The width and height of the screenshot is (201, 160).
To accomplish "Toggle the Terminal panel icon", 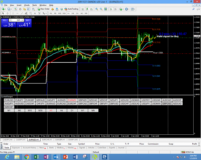I will coord(29,9).
